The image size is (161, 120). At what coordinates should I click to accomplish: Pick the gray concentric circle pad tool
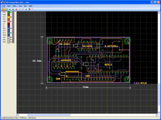pos(10,9)
